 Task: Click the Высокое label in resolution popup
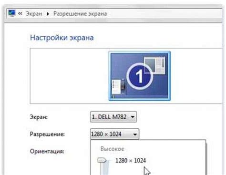coord(112,149)
